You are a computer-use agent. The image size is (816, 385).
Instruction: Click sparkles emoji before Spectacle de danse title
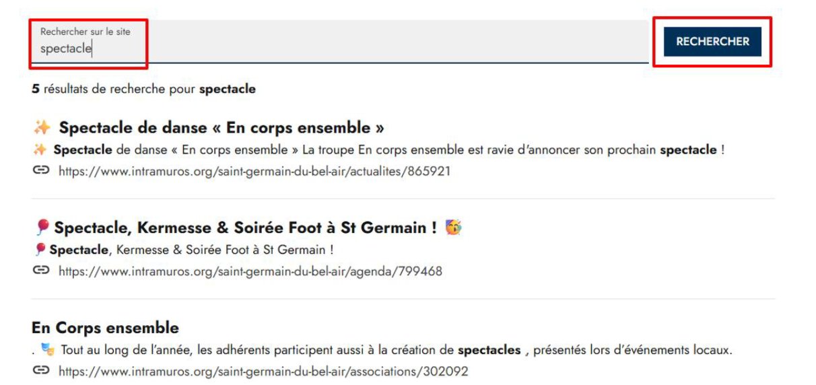click(42, 128)
